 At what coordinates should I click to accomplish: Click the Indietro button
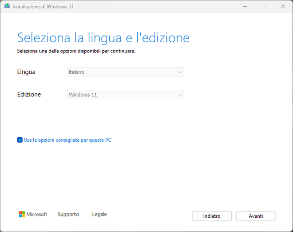pyautogui.click(x=212, y=216)
